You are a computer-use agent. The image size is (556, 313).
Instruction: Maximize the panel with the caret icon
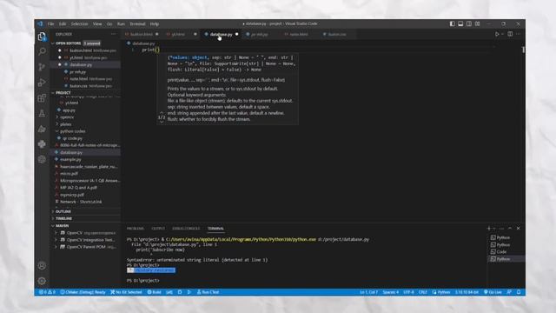510,228
